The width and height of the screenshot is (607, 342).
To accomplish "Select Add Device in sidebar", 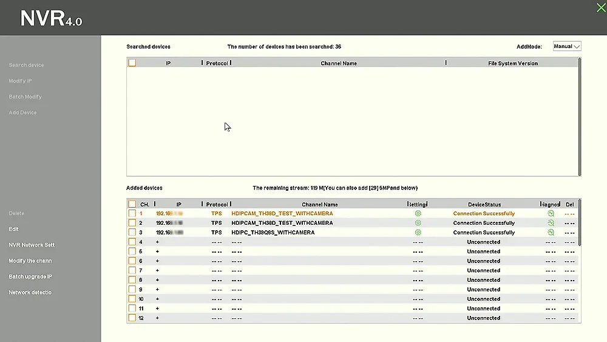I will 22,113.
